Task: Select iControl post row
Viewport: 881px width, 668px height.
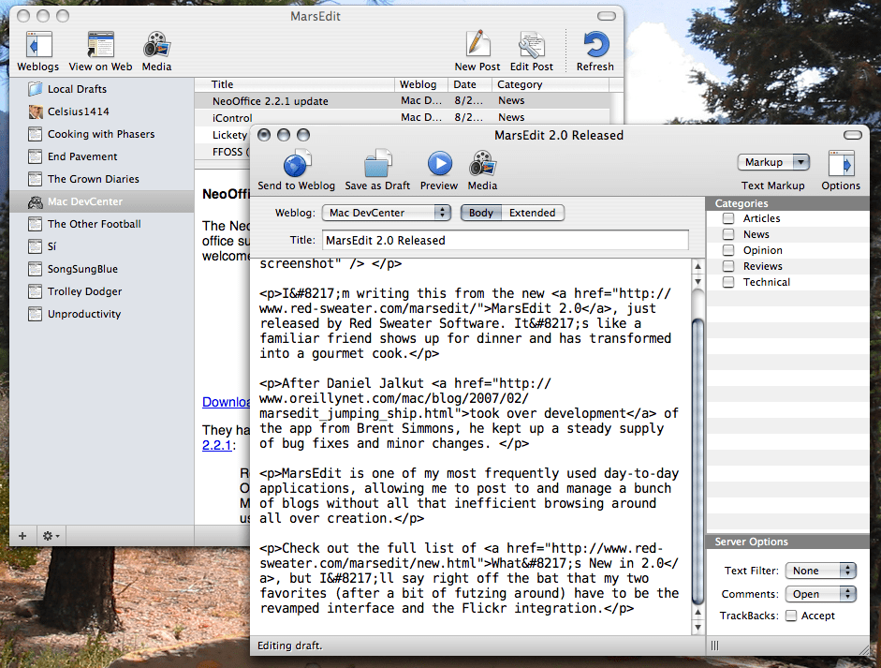Action: point(402,117)
